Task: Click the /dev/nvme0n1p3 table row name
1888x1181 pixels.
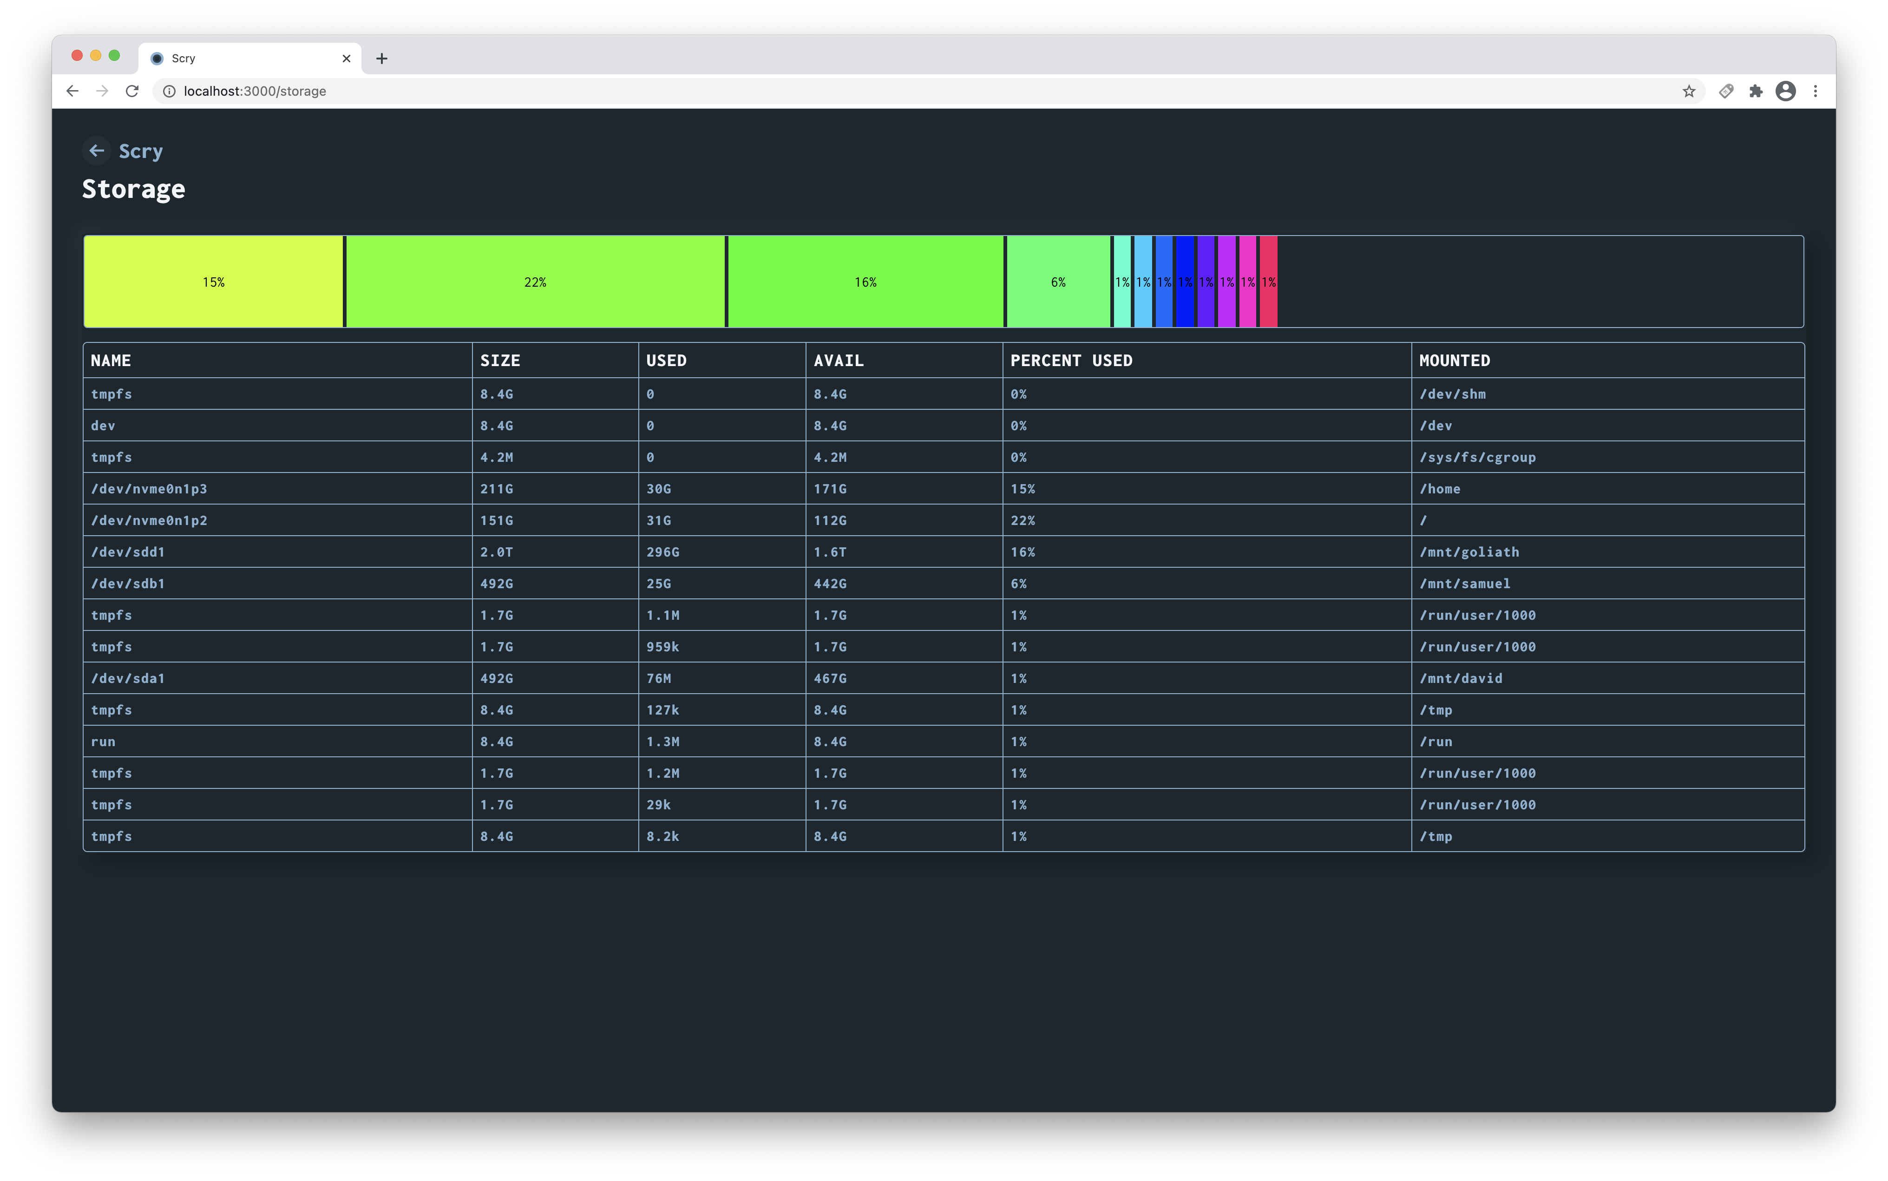Action: (x=149, y=489)
